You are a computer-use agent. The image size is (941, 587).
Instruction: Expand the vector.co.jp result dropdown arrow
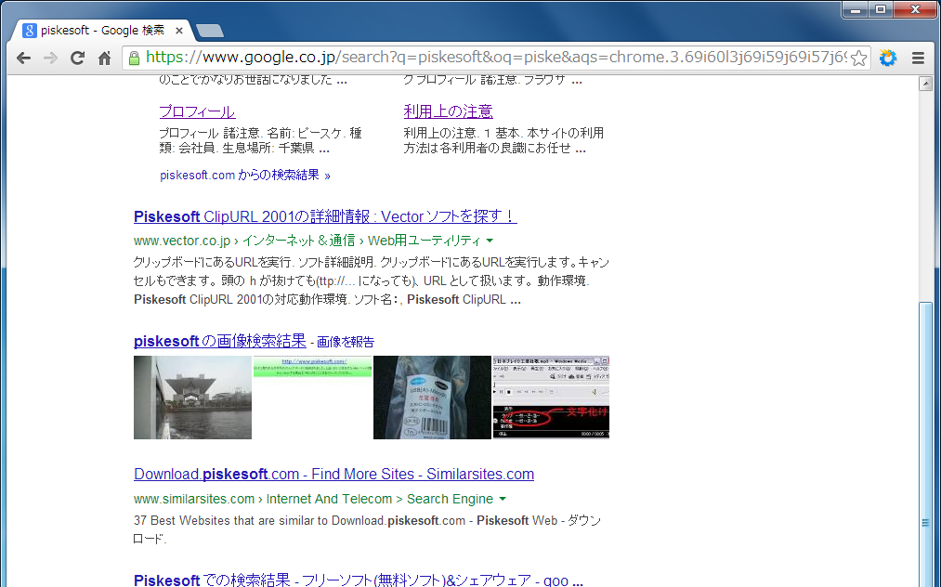coord(490,241)
